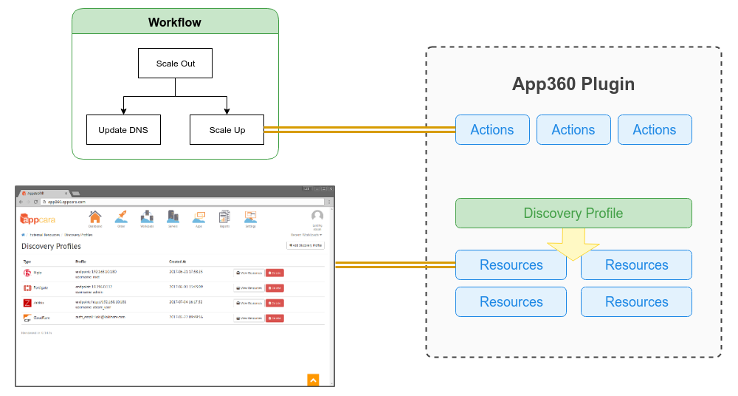
Task: Click the Workflow header title
Action: (175, 22)
